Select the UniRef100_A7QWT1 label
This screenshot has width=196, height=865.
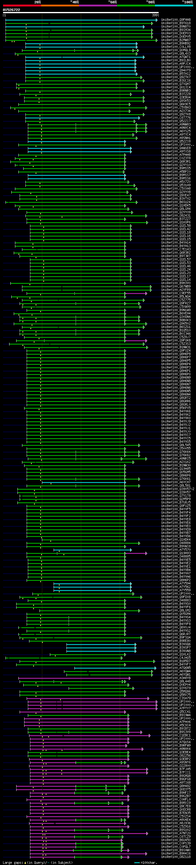tap(176, 57)
